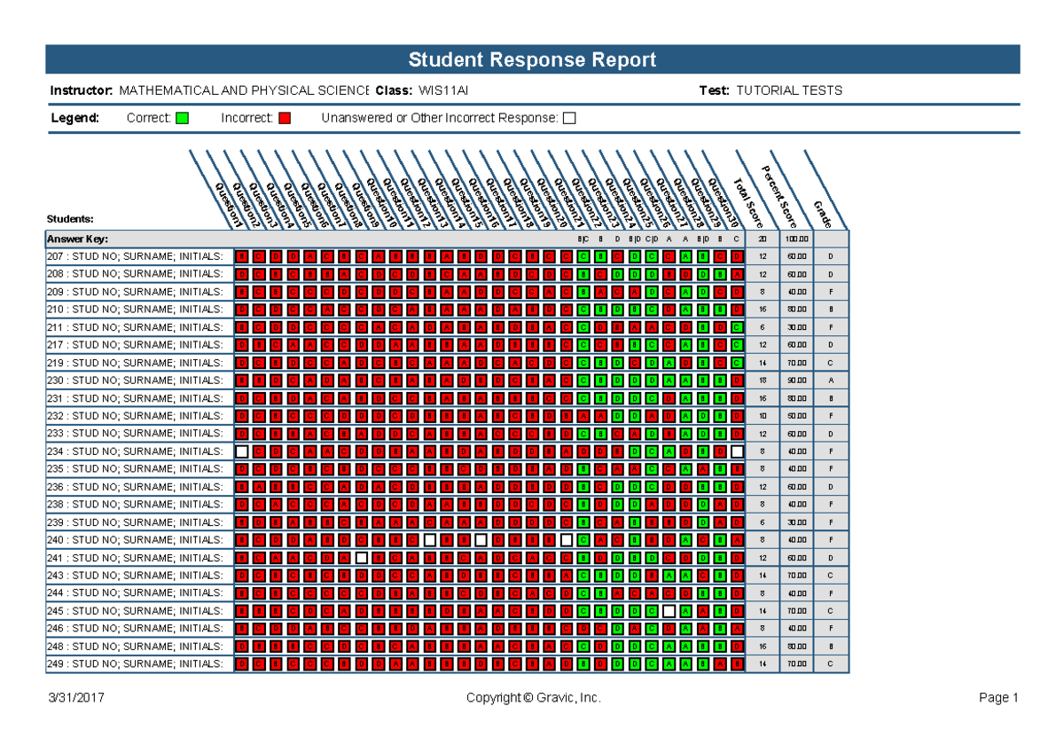The height and width of the screenshot is (753, 1064).
Task: Select student row 239 label
Action: [x=135, y=522]
